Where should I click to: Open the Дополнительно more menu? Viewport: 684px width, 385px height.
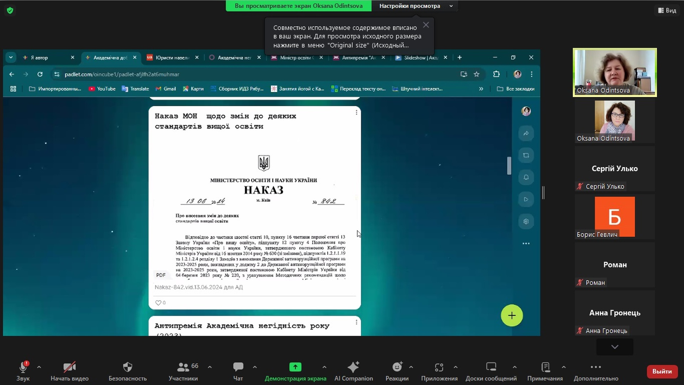point(596,371)
